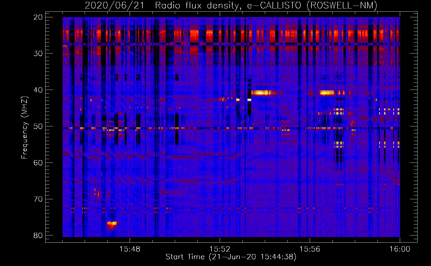Click the 15:52 time tick label
Viewport: 431px width, 266px height.
220,249
